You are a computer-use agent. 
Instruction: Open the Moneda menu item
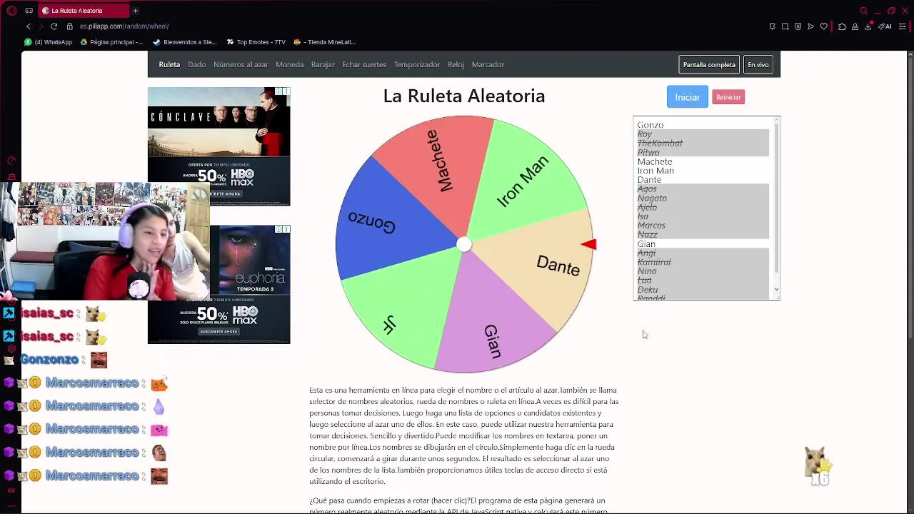tap(289, 64)
